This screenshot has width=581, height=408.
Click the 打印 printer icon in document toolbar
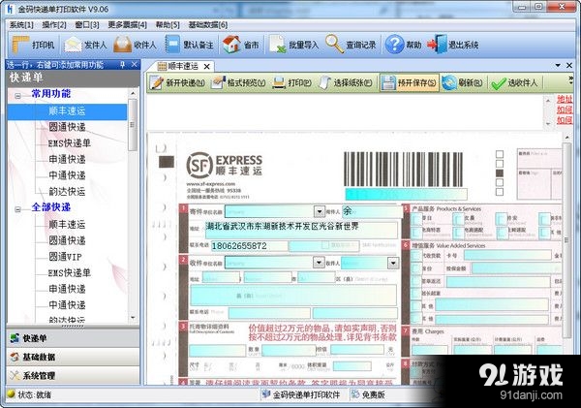[279, 82]
